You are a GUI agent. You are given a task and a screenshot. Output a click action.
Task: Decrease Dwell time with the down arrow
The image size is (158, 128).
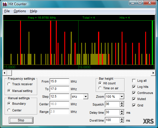(122, 121)
